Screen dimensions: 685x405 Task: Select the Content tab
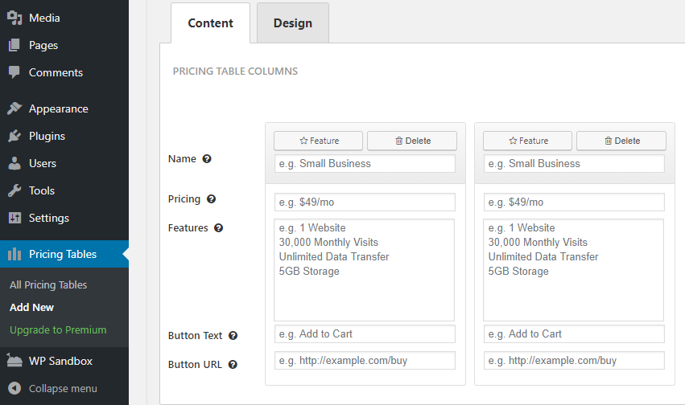210,23
